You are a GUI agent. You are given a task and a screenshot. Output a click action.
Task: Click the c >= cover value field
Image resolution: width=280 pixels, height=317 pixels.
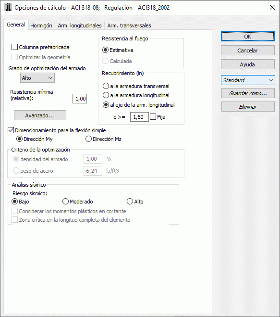139,117
